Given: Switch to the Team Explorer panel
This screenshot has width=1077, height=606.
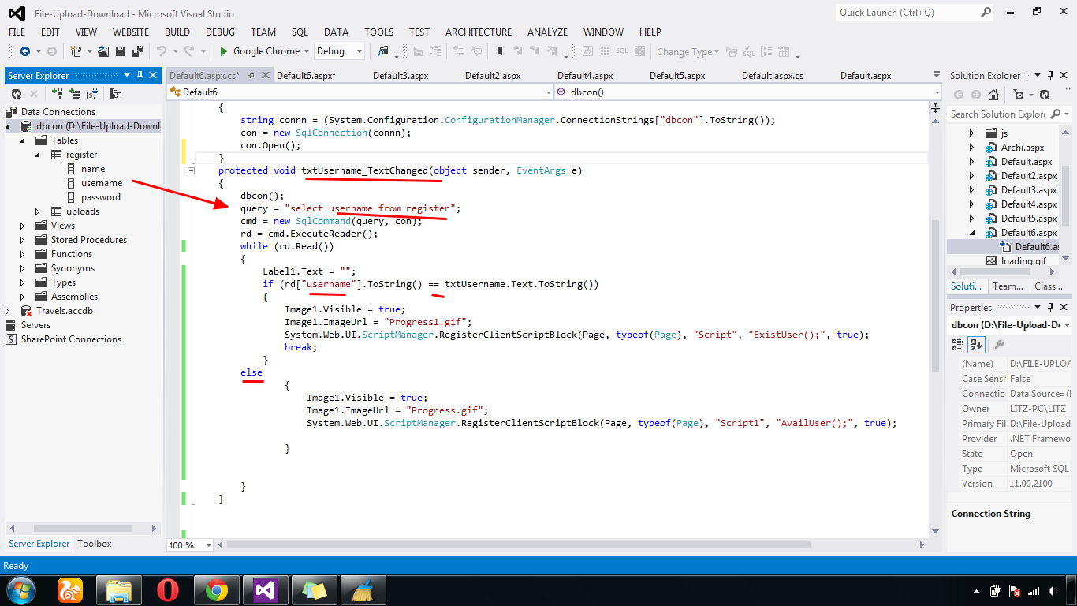Looking at the screenshot, I should 1010,286.
